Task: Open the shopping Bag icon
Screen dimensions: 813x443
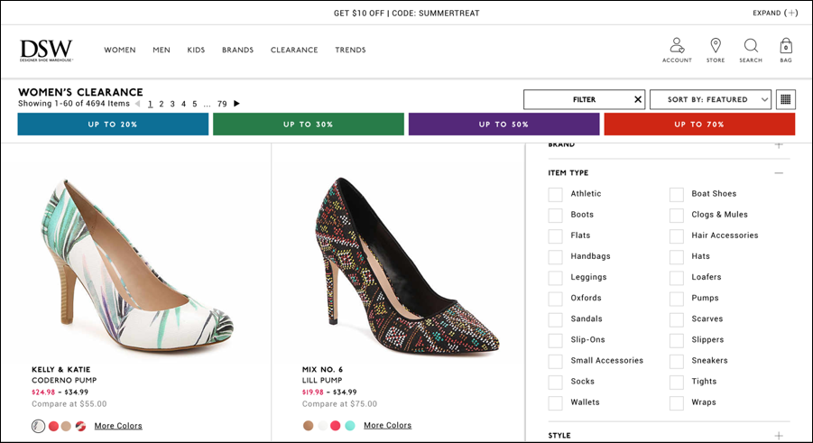Action: coord(786,50)
